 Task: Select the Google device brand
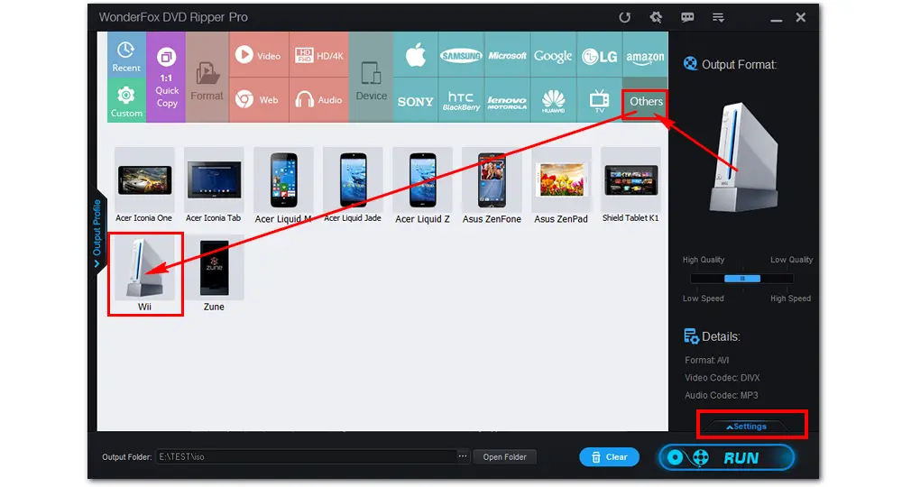553,55
